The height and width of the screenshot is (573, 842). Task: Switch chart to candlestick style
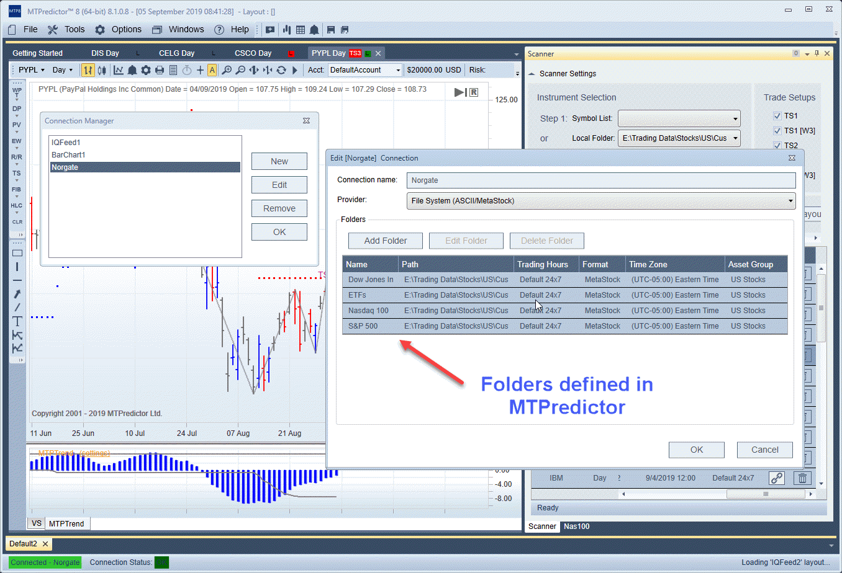click(102, 70)
